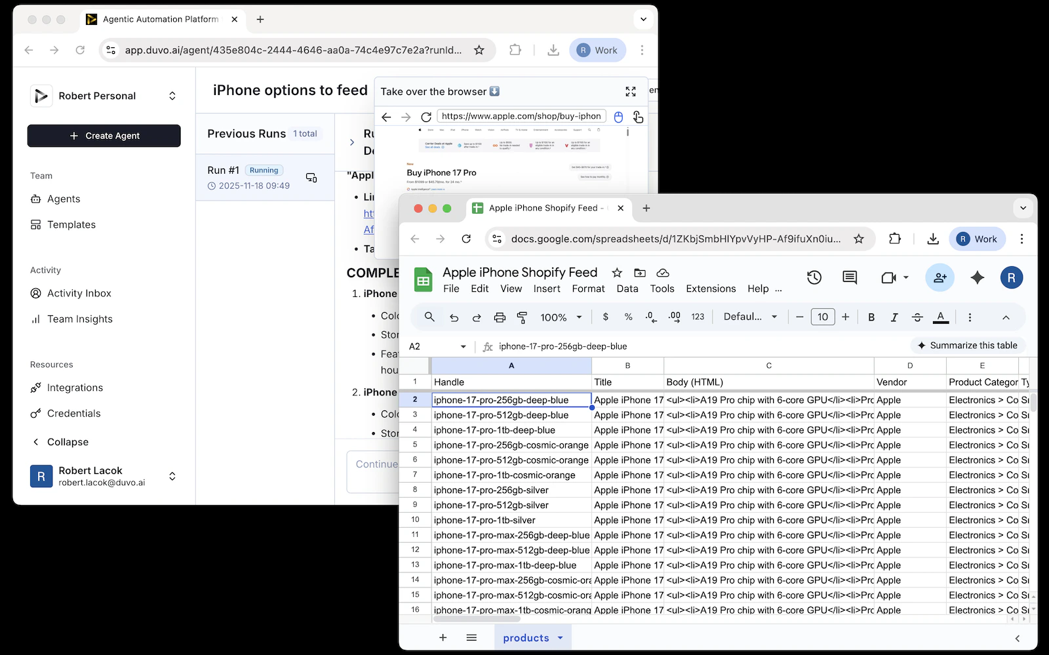Open the zoom 100% dropdown
This screenshot has height=655, width=1049.
561,317
